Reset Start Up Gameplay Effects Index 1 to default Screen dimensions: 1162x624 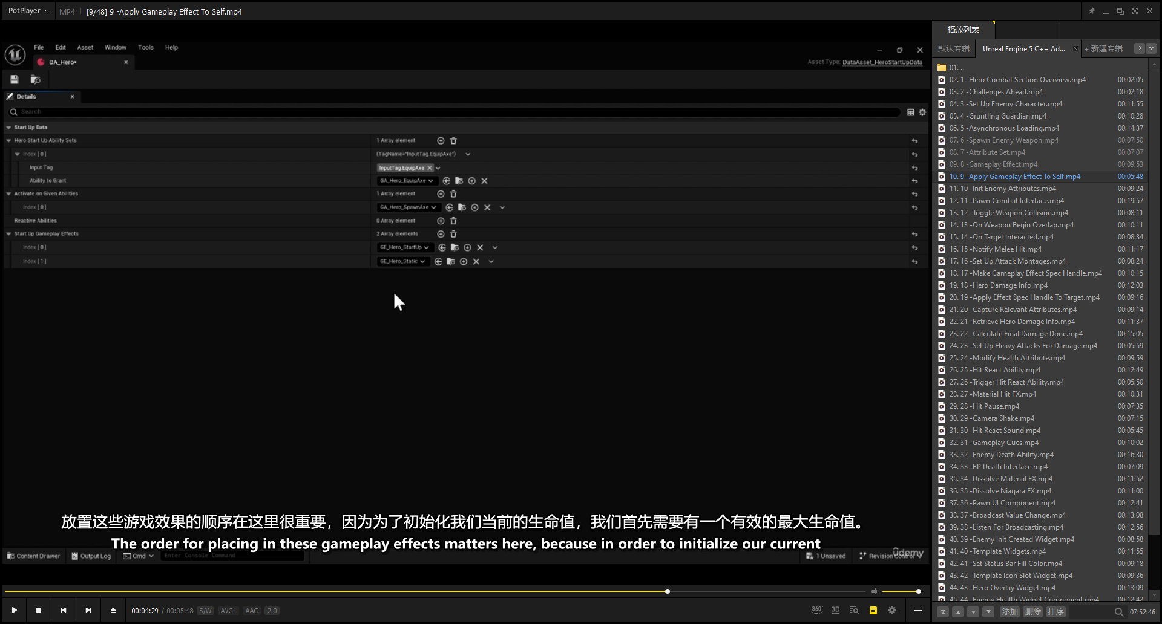[x=914, y=261]
